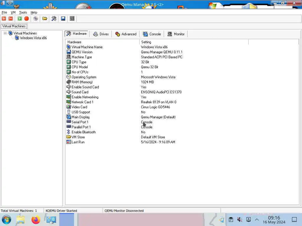Image resolution: width=302 pixels, height=226 pixels.
Task: Click the red plus new VM icon
Action: [x=4, y=19]
